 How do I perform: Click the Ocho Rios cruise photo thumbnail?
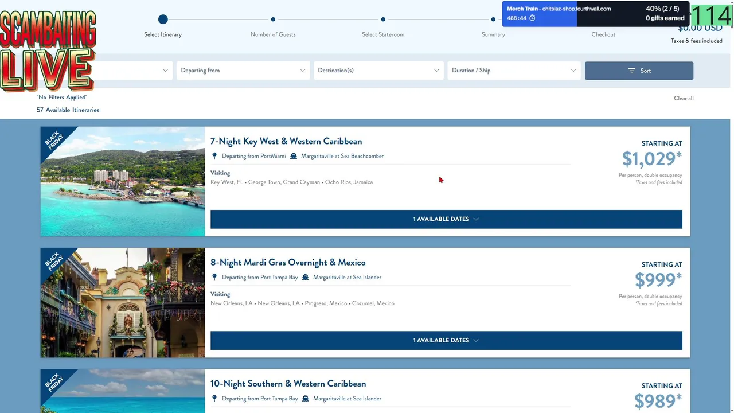123,181
